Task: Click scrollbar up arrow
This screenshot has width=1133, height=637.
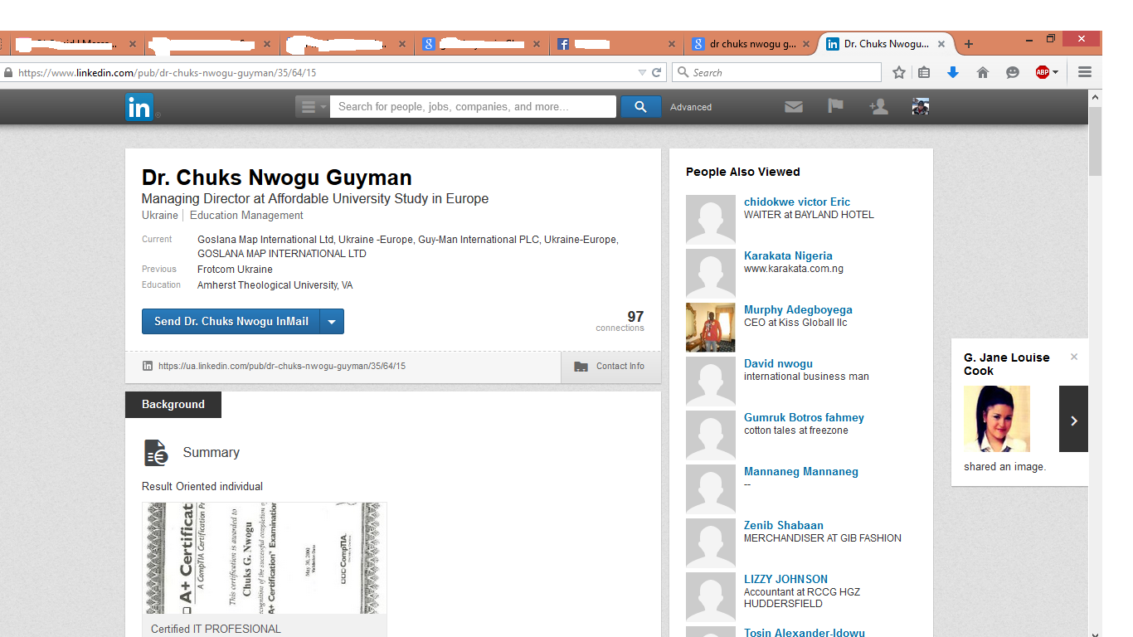Action: [1095, 97]
